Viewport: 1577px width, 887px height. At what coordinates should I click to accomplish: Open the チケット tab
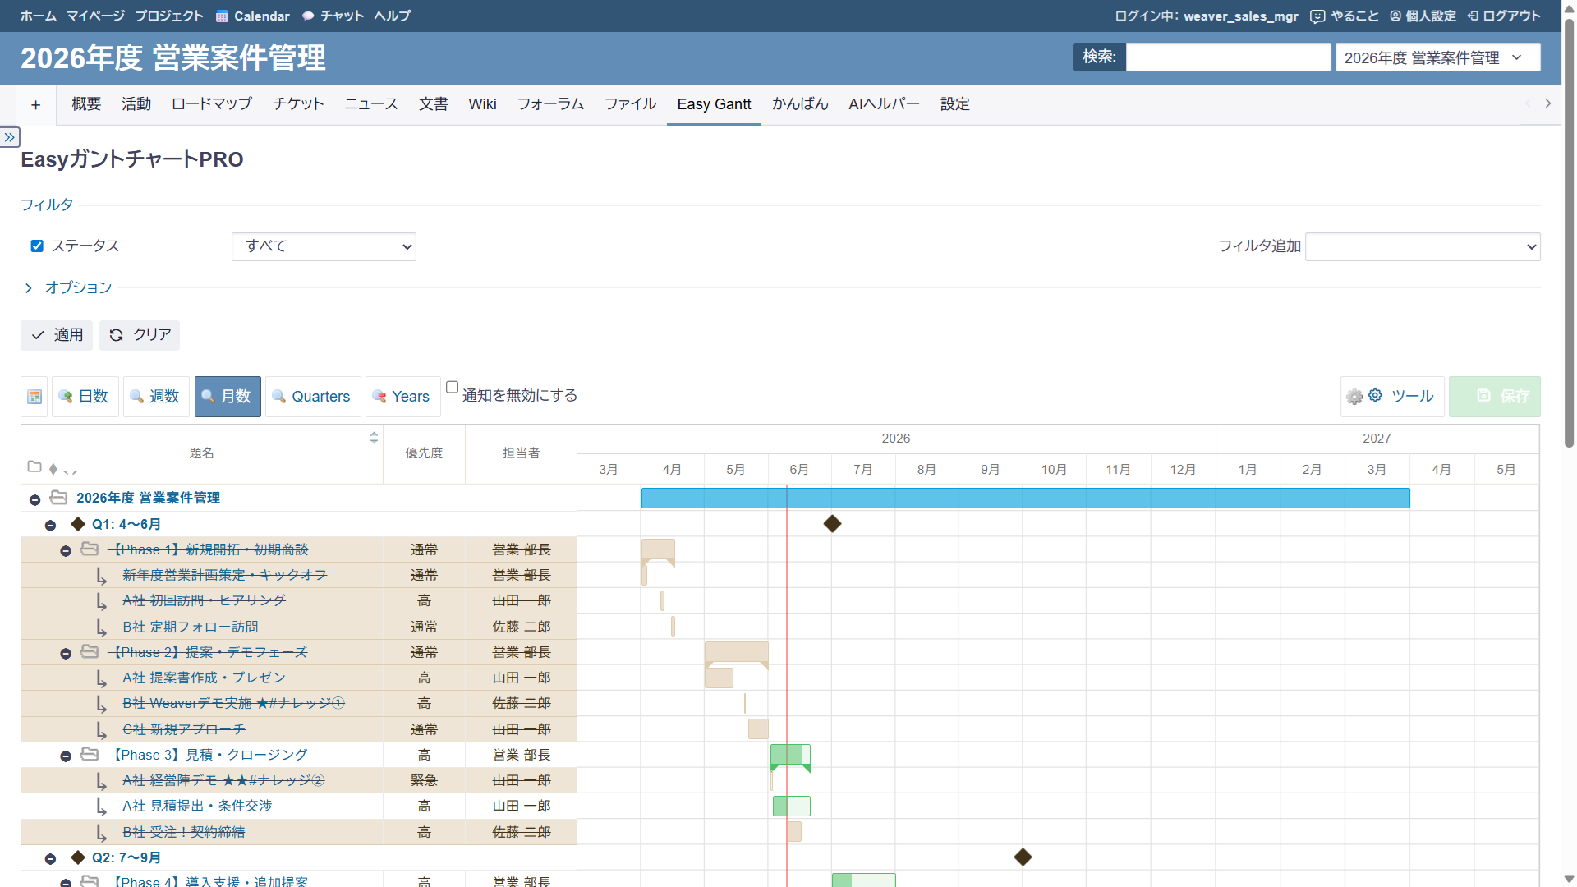click(x=298, y=104)
